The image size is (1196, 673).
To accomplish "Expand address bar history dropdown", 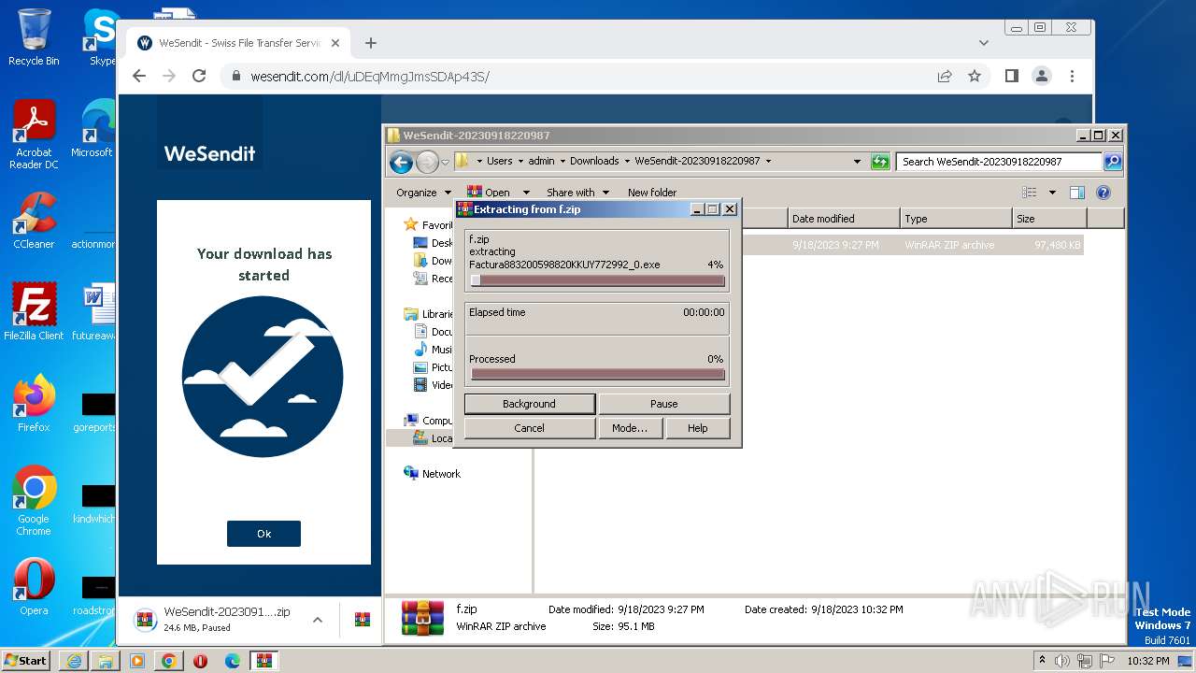I will coord(858,162).
